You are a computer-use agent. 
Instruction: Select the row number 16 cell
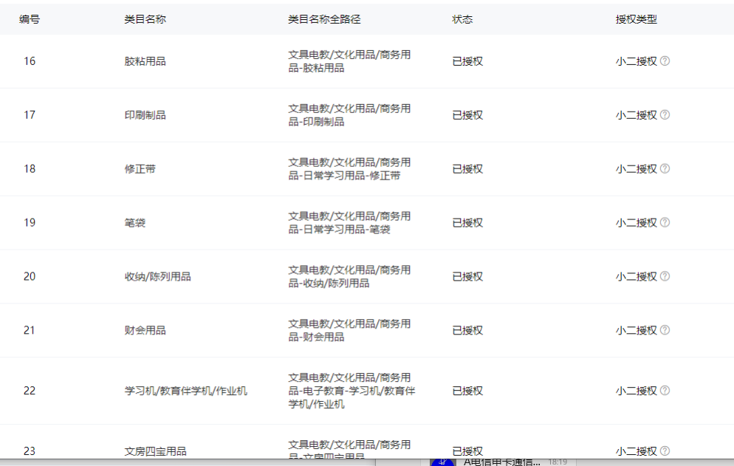pyautogui.click(x=30, y=61)
